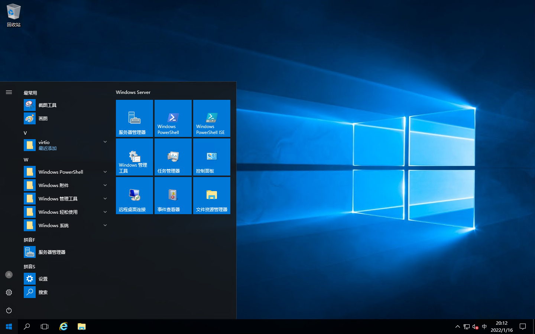
Task: Expand the virtio folder chevron
Action: point(105,142)
